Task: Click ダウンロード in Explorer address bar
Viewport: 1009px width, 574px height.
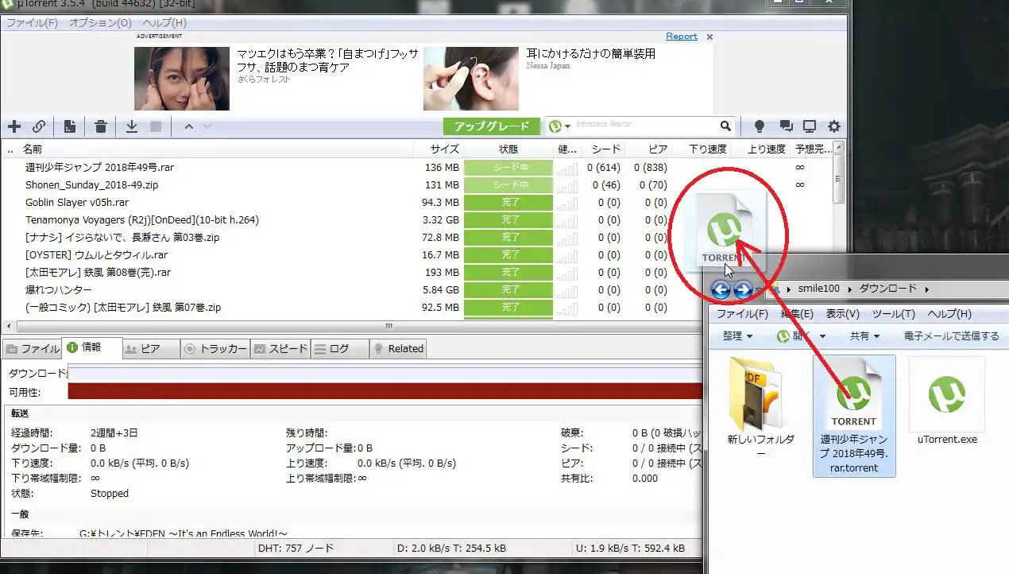Action: tap(888, 289)
